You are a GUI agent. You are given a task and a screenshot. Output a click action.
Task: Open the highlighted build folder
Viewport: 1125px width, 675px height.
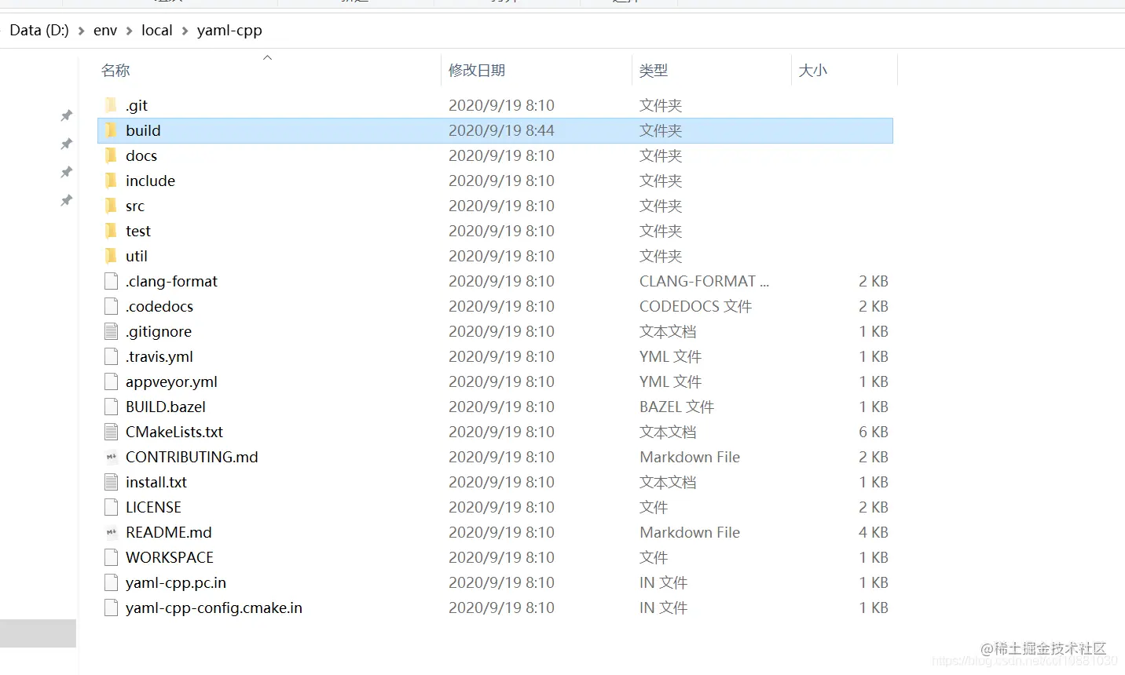[x=145, y=130]
